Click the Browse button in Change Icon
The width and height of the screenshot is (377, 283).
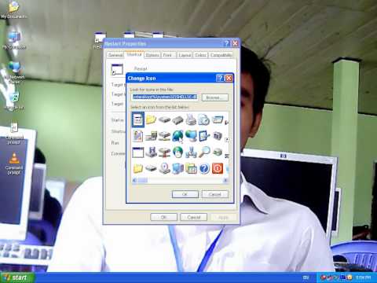tap(215, 97)
